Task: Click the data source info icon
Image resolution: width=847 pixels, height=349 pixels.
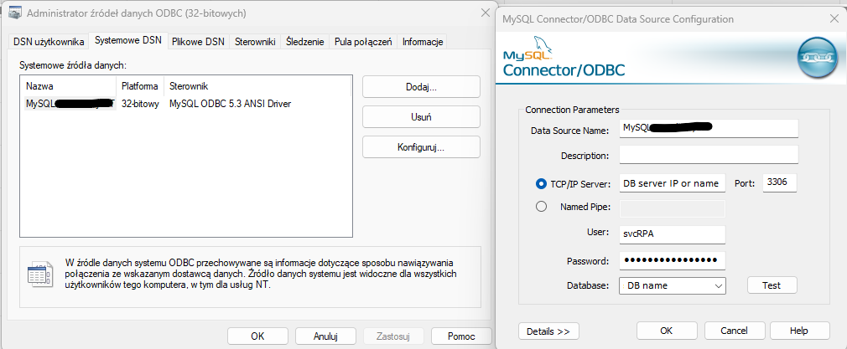Action: [x=40, y=275]
